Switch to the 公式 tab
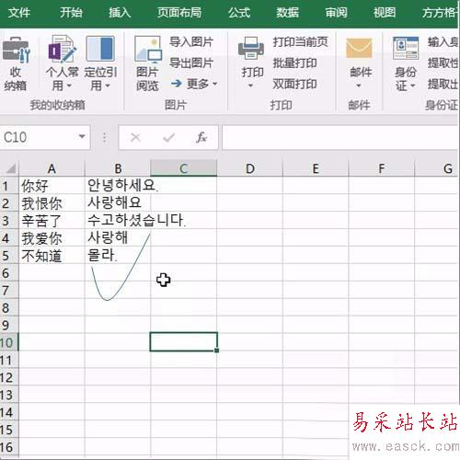Screen dimensions: 460x460 point(239,13)
